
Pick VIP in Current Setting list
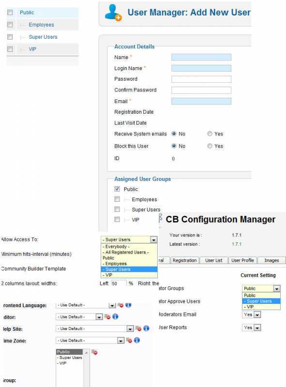[x=261, y=307]
